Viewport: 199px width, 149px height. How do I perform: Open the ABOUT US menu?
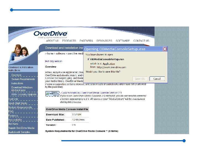pos(52,41)
